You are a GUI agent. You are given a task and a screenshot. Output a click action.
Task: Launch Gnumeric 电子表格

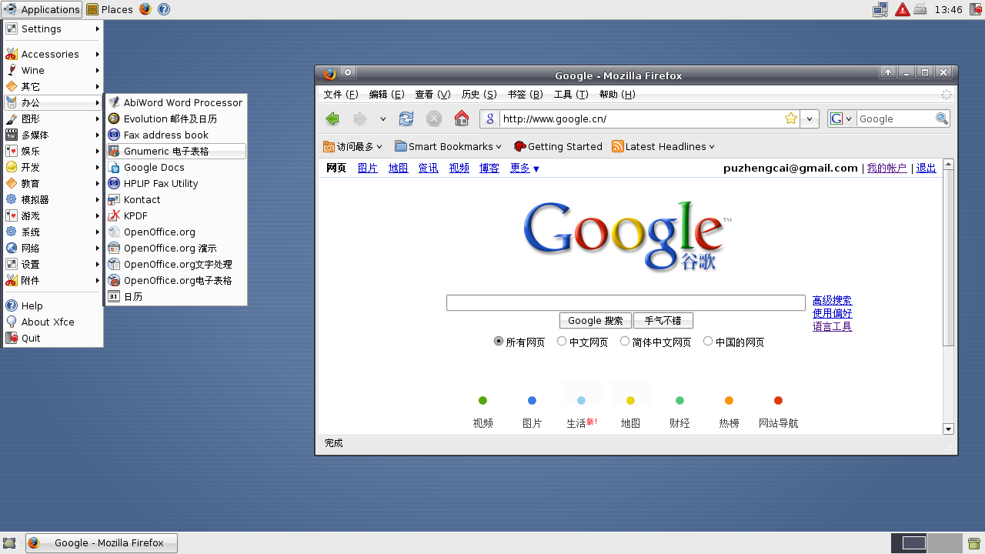[176, 151]
